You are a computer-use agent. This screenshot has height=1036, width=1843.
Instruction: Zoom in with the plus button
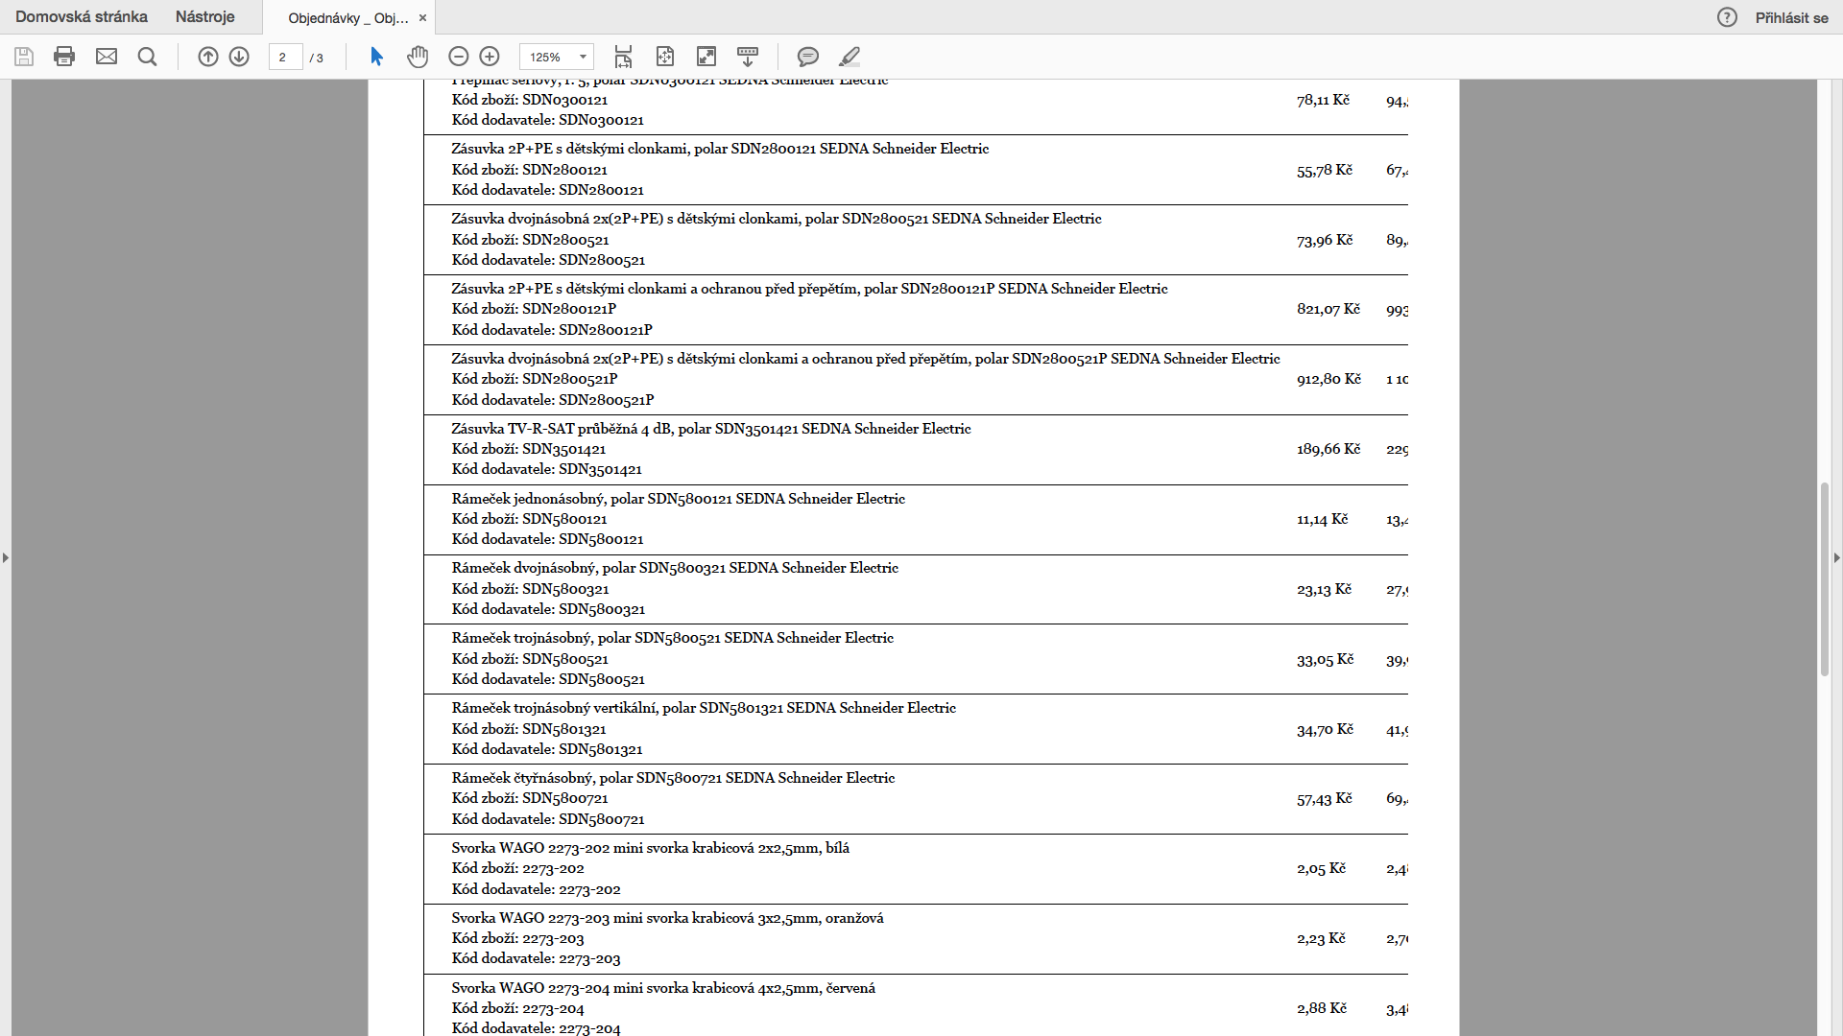490,57
